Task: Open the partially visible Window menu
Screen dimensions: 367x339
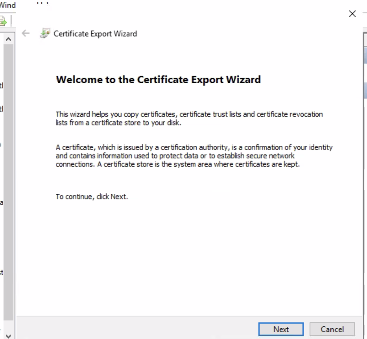Action: pos(8,6)
